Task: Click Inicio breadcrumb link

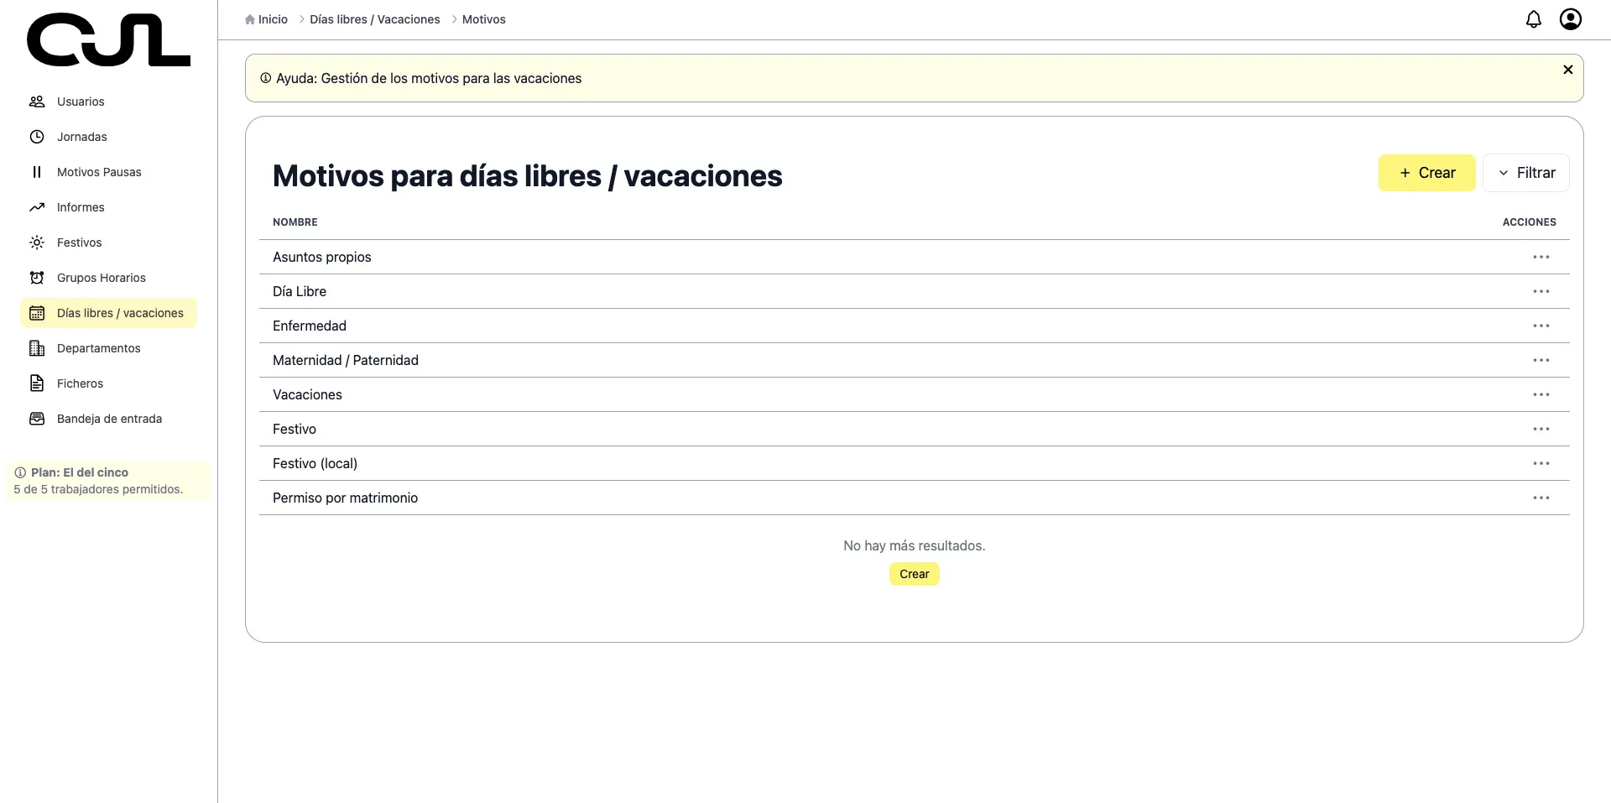Action: 272,19
